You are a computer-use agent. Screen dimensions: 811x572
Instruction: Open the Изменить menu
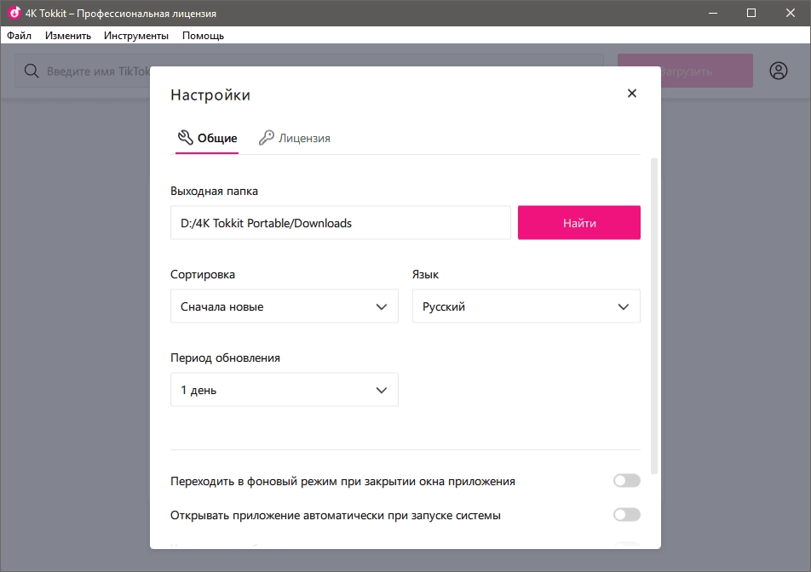[x=68, y=36]
